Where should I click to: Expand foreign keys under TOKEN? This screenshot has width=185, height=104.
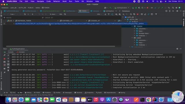(x=134, y=34)
